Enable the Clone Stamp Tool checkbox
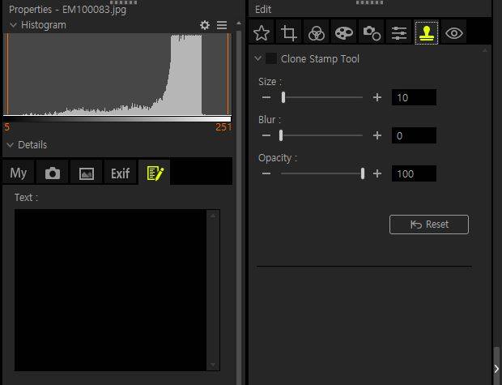 pos(271,59)
